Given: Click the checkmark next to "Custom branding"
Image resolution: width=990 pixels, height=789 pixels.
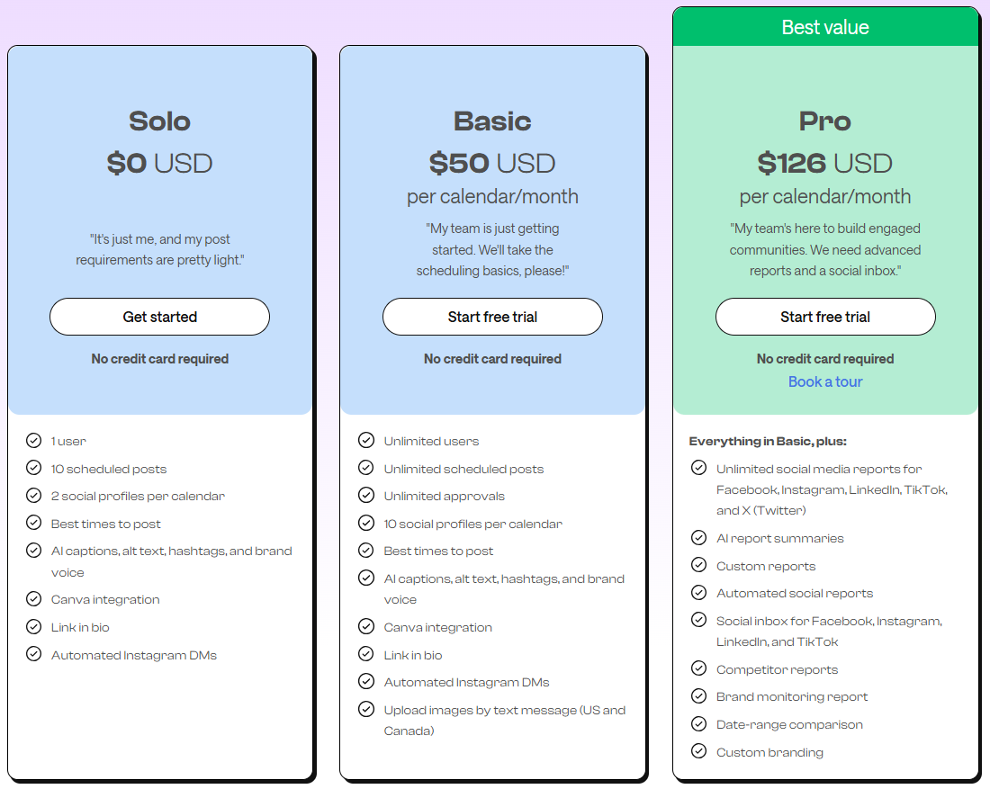Looking at the screenshot, I should (699, 751).
